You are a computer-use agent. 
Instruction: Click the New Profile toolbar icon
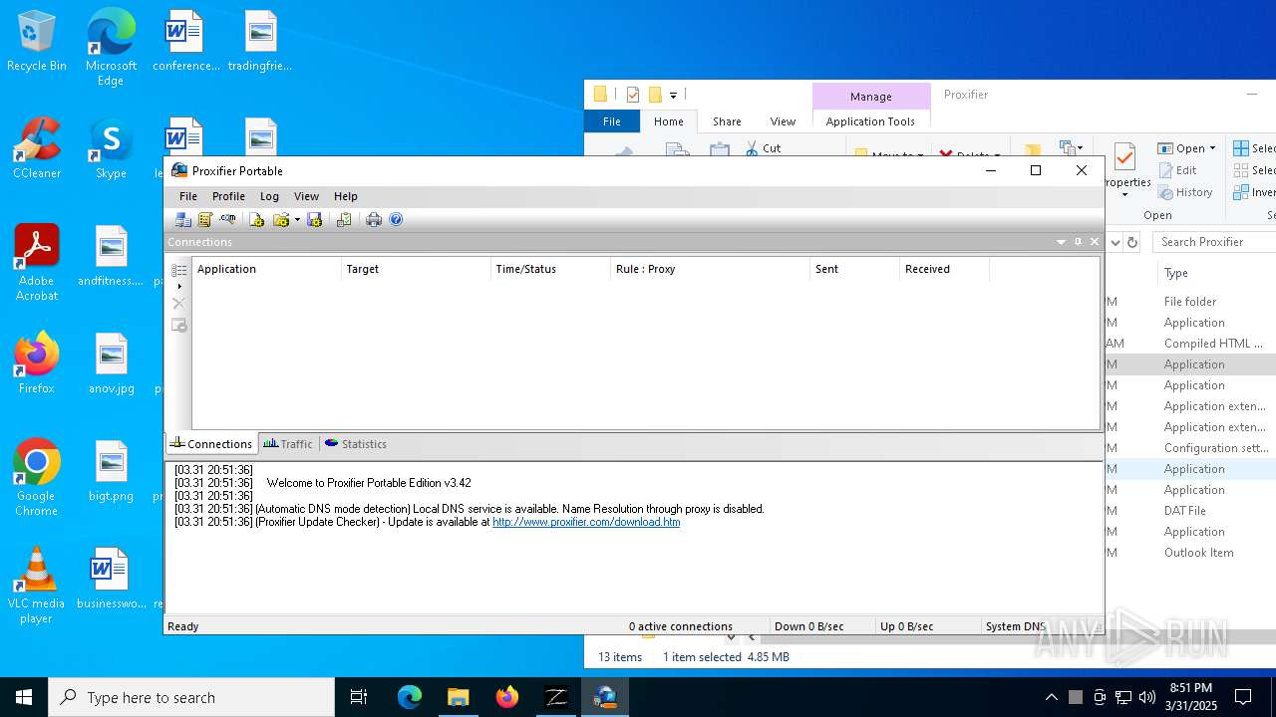[257, 219]
